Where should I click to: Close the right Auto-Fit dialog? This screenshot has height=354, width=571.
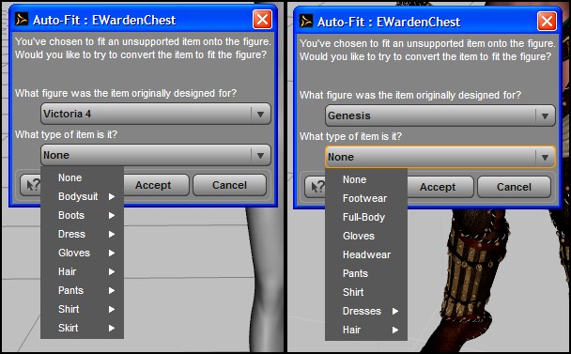pyautogui.click(x=547, y=21)
